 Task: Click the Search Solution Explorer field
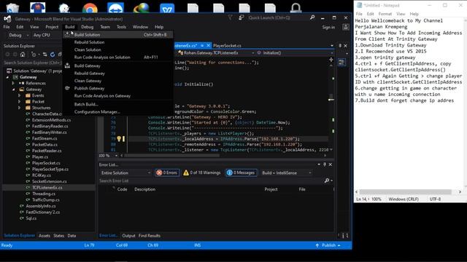(33, 63)
